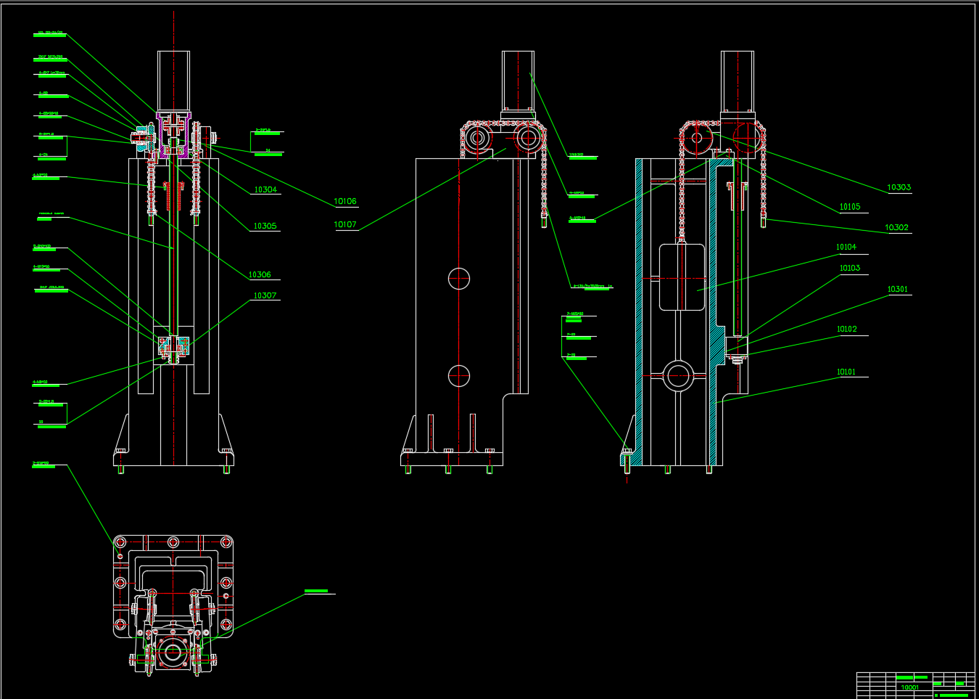The width and height of the screenshot is (979, 699).
Task: Click the 10303 callout label
Action: 899,188
